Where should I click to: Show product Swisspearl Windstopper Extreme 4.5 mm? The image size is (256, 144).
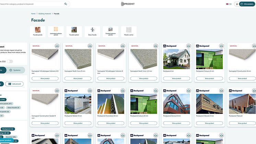tap(45, 78)
